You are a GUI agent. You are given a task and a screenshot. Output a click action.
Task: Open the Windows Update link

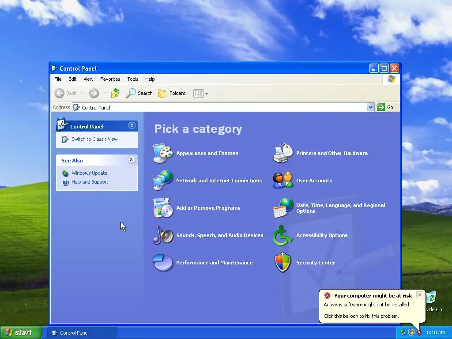click(89, 173)
